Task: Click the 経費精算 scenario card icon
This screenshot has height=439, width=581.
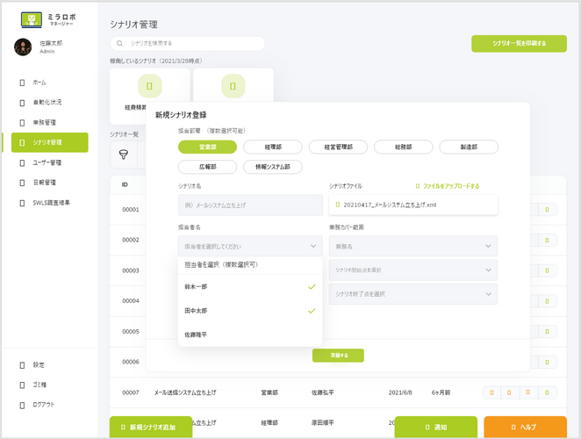Action: pyautogui.click(x=149, y=86)
